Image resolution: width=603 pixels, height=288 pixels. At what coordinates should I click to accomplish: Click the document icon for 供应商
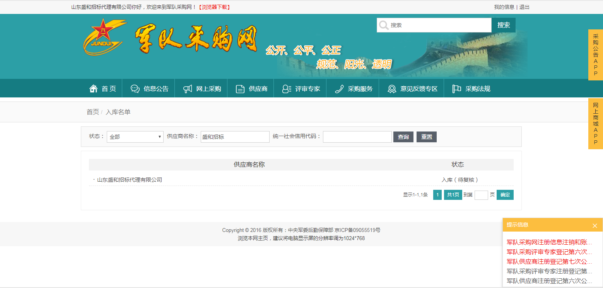click(x=240, y=89)
